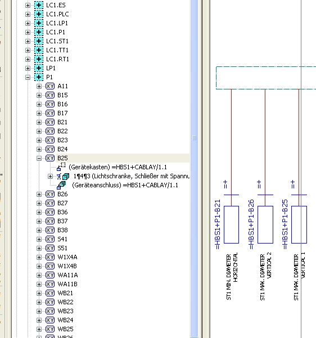Expand the LC1.ST1 location node
316x338 pixels.
28,41
